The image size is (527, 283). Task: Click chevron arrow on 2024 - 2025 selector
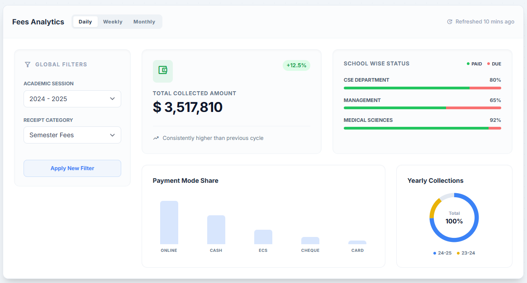tap(112, 99)
